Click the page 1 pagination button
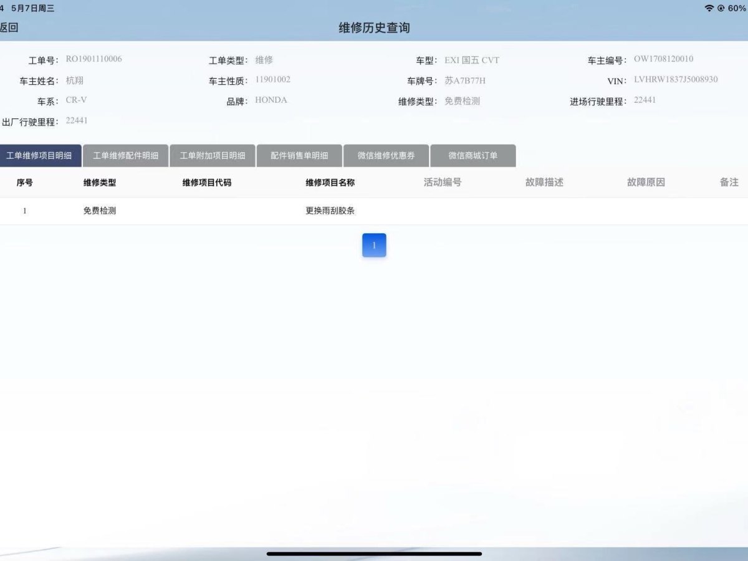 coord(374,245)
